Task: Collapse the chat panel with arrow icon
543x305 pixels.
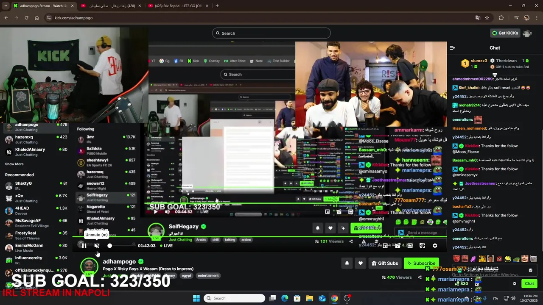Action: [452, 48]
